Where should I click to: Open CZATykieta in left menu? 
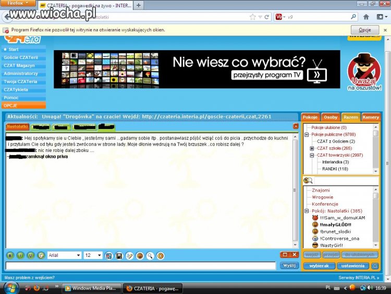point(23,90)
